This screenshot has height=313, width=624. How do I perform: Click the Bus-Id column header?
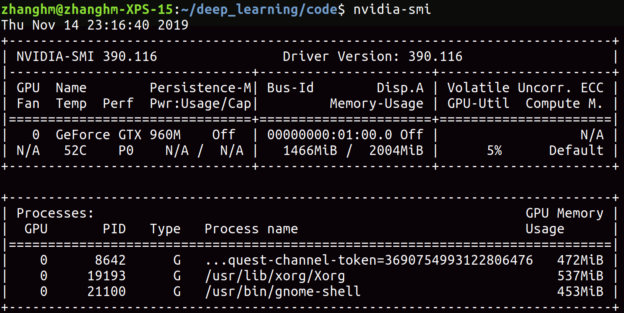[x=290, y=88]
